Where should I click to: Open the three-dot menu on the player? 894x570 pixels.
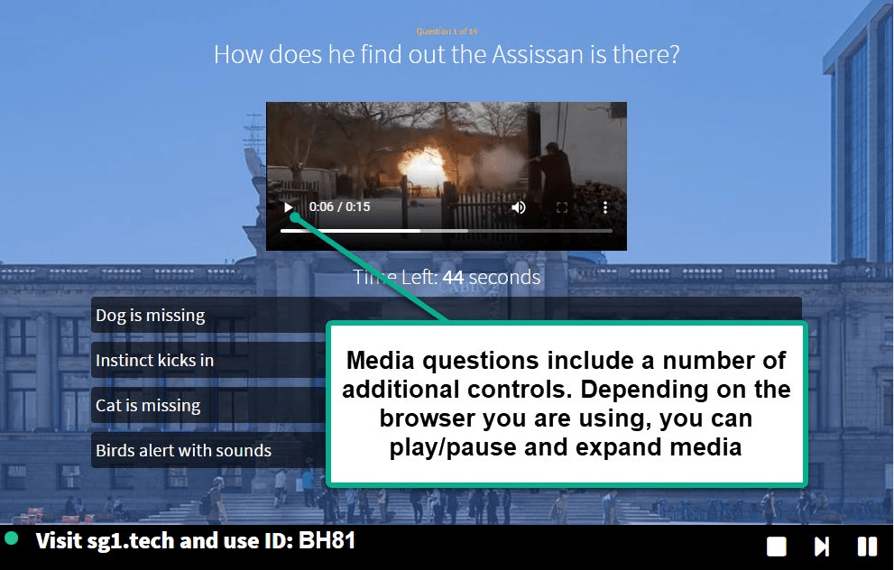(x=604, y=207)
